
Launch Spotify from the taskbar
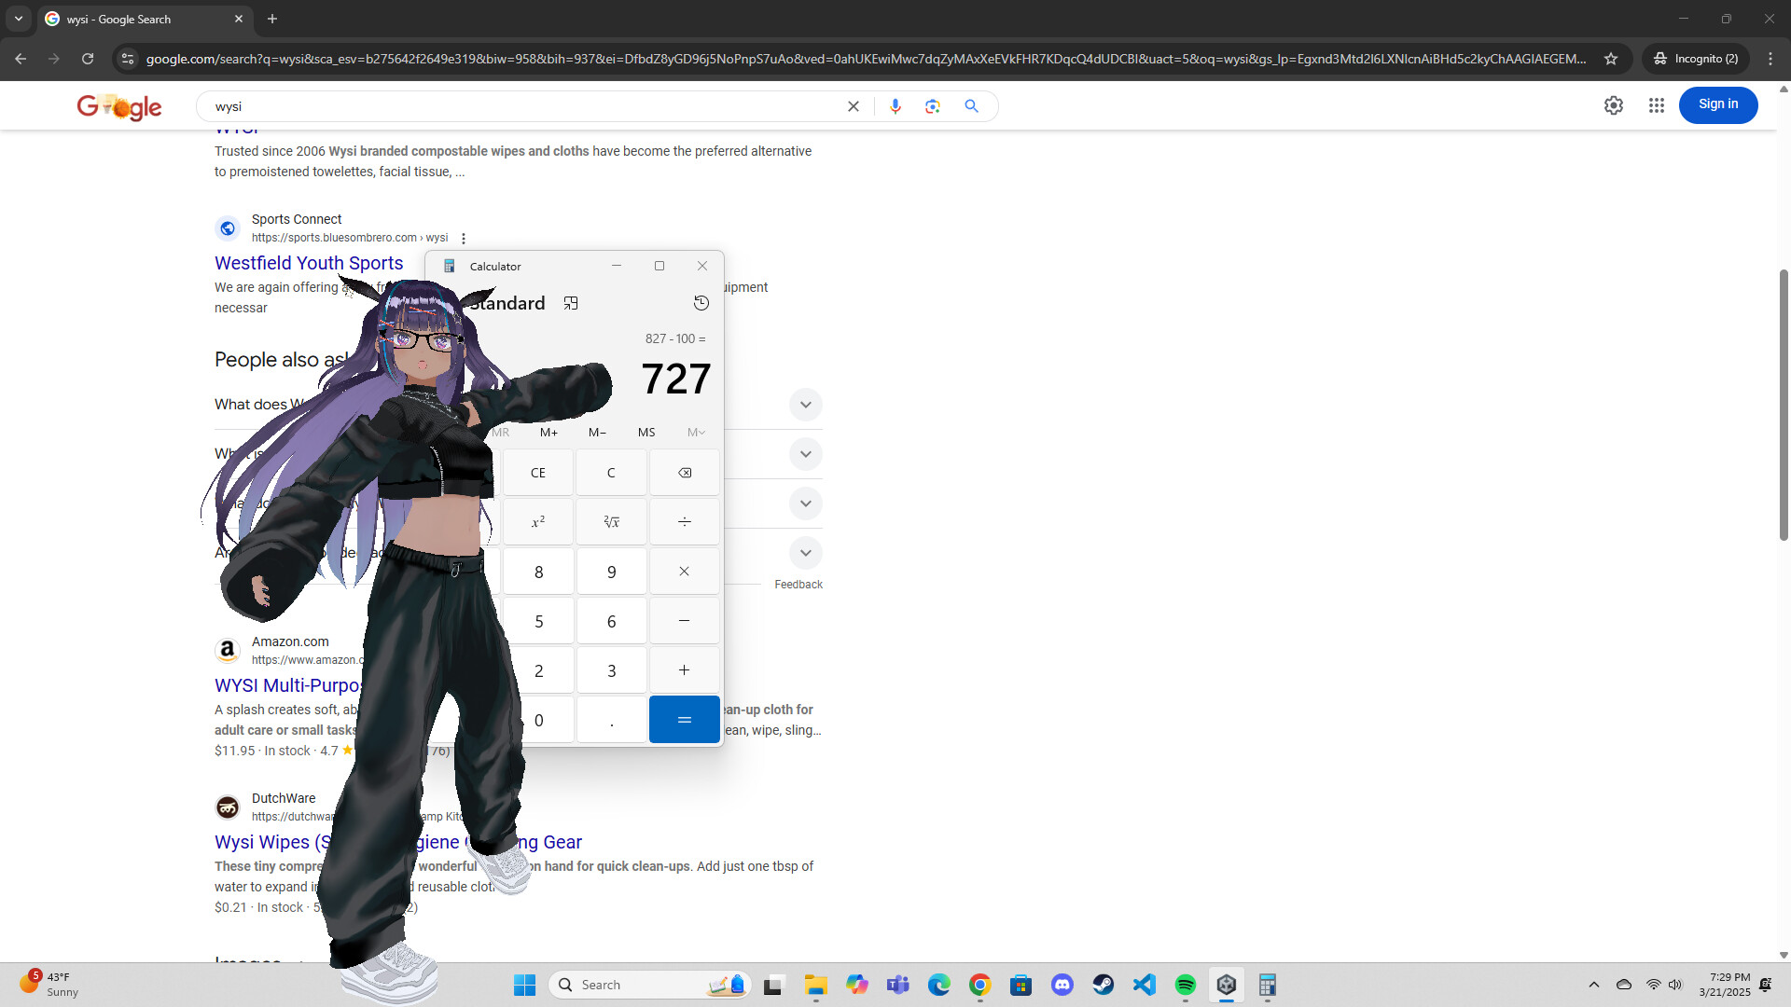1186,984
